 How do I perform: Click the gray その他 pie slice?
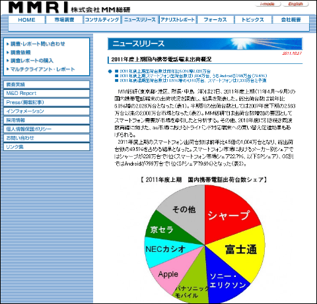pos(184,209)
